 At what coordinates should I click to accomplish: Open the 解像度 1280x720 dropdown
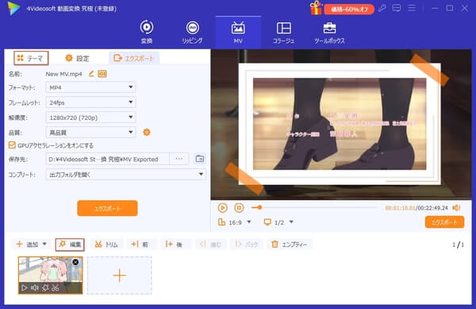pyautogui.click(x=90, y=118)
